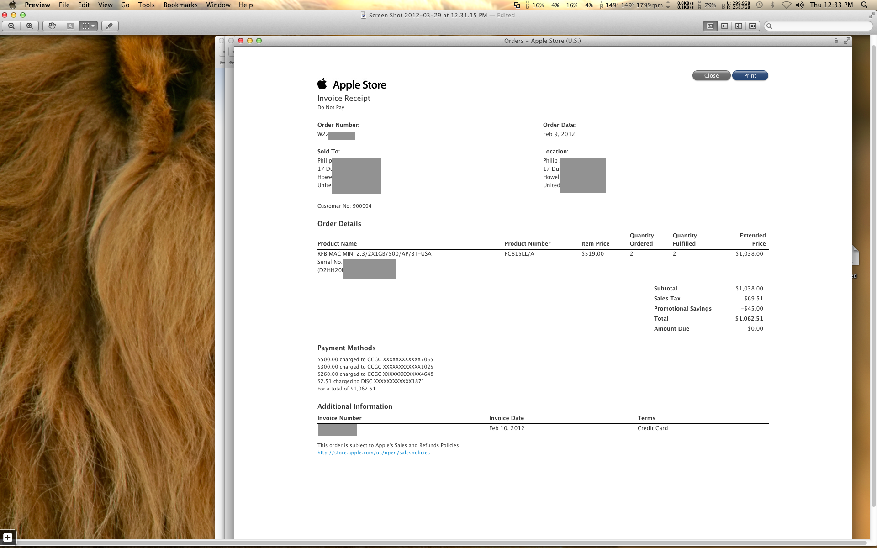
Task: Open the Edit menu
Action: pos(84,5)
